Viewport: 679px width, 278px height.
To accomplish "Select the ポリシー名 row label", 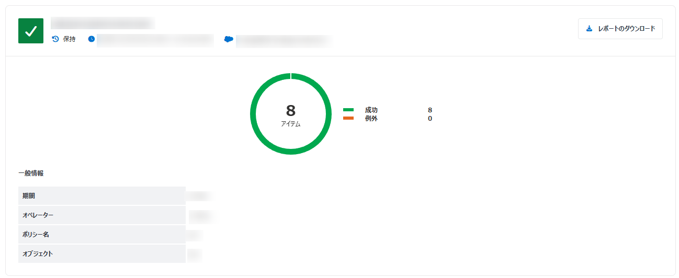I will tap(36, 235).
